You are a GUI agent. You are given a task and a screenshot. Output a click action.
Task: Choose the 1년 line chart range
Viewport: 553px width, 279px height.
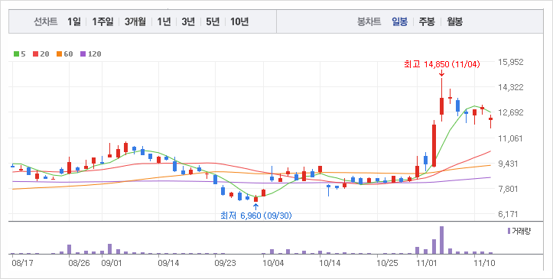(x=164, y=22)
